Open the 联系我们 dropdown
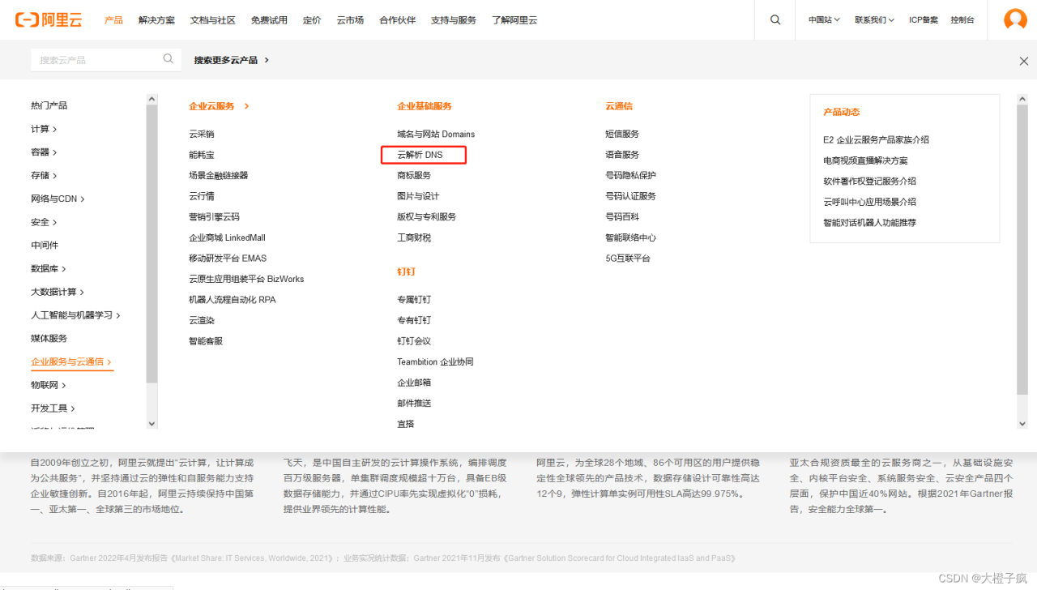 875,19
